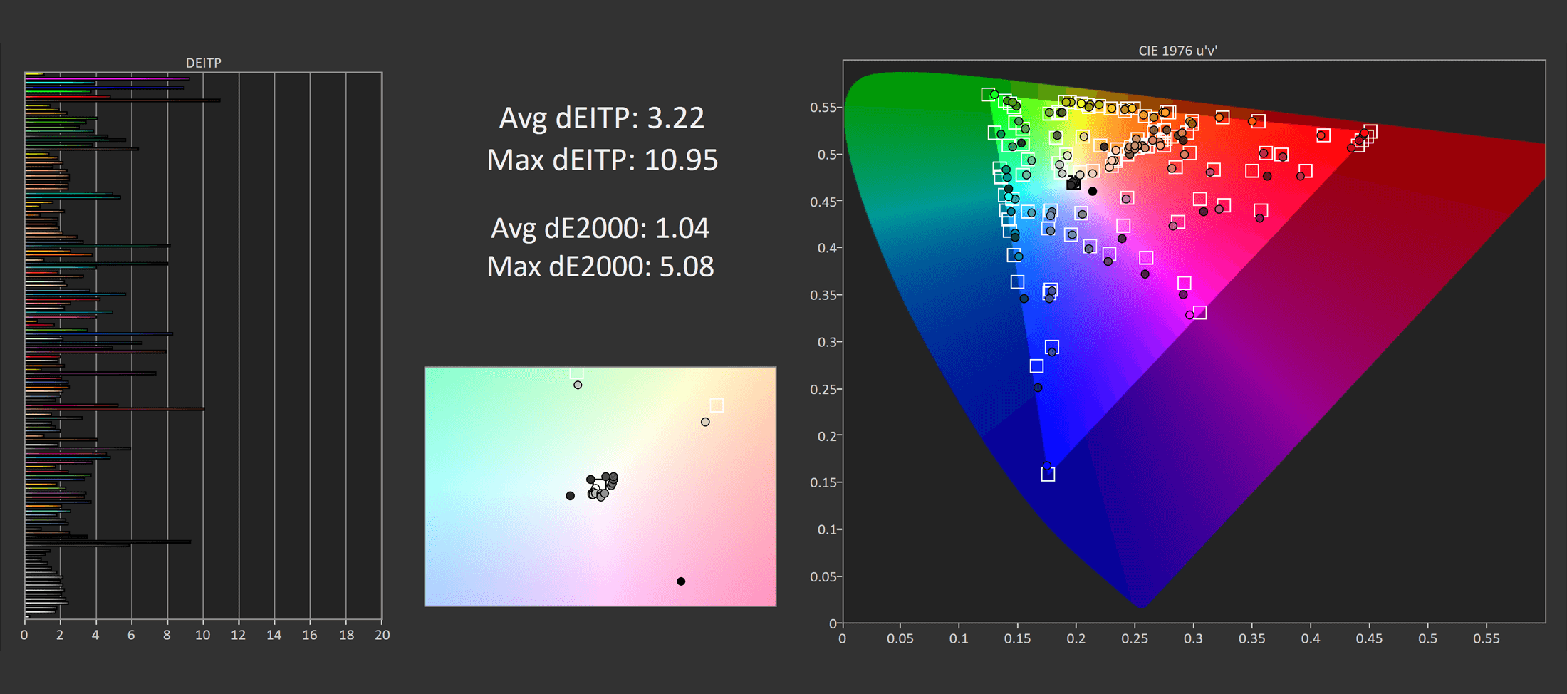The width and height of the screenshot is (1567, 694).
Task: Select lowest blue target square in CIE chart
Action: pos(1048,475)
